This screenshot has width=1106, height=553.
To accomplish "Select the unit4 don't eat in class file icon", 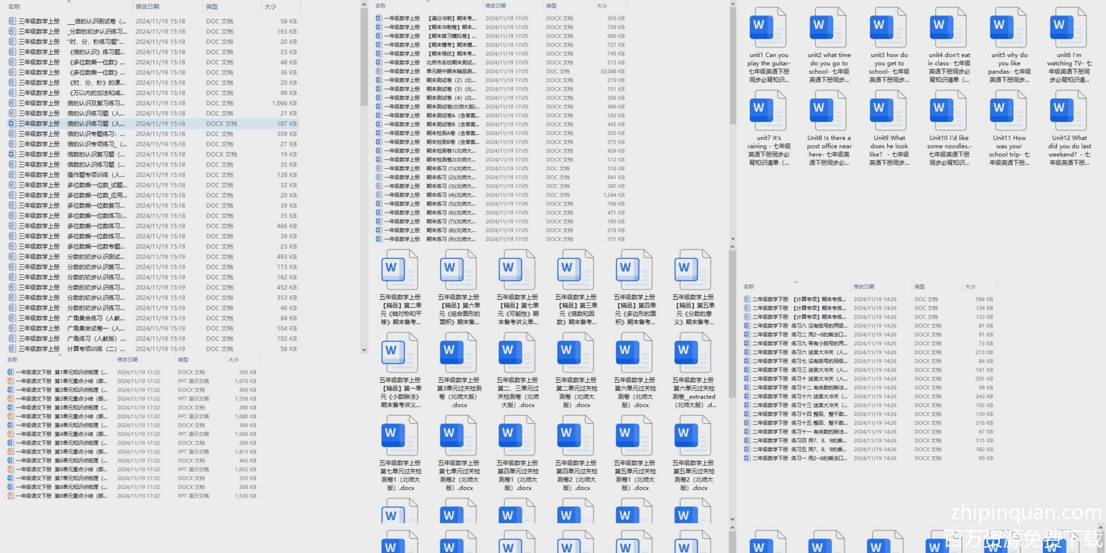I will click(x=948, y=29).
